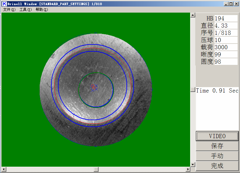
Task: Click the 压球 field showing 10
Action: (x=226, y=40)
